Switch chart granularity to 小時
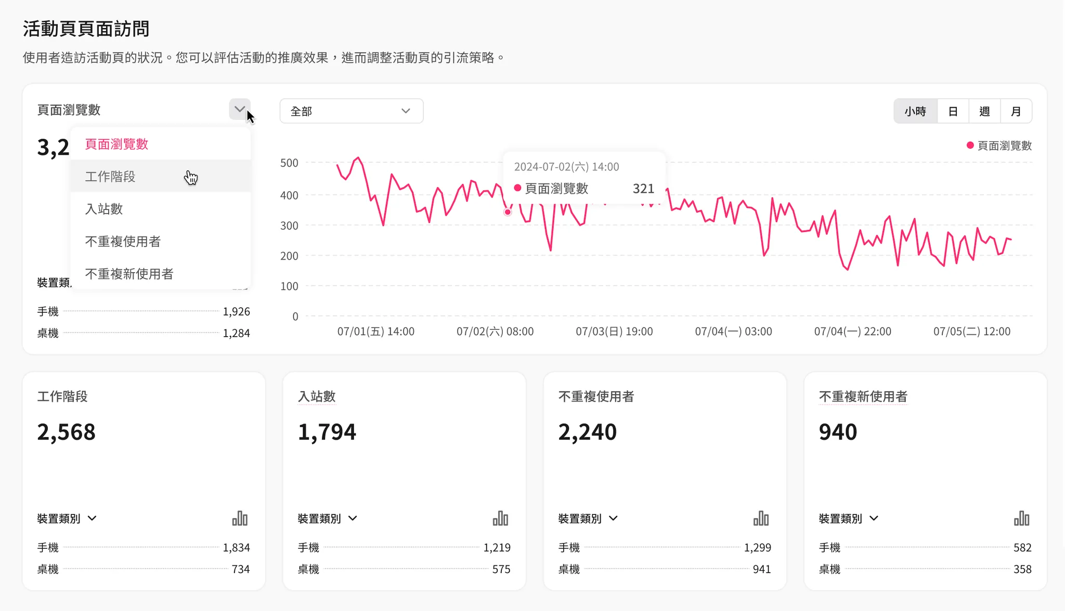 pos(915,111)
